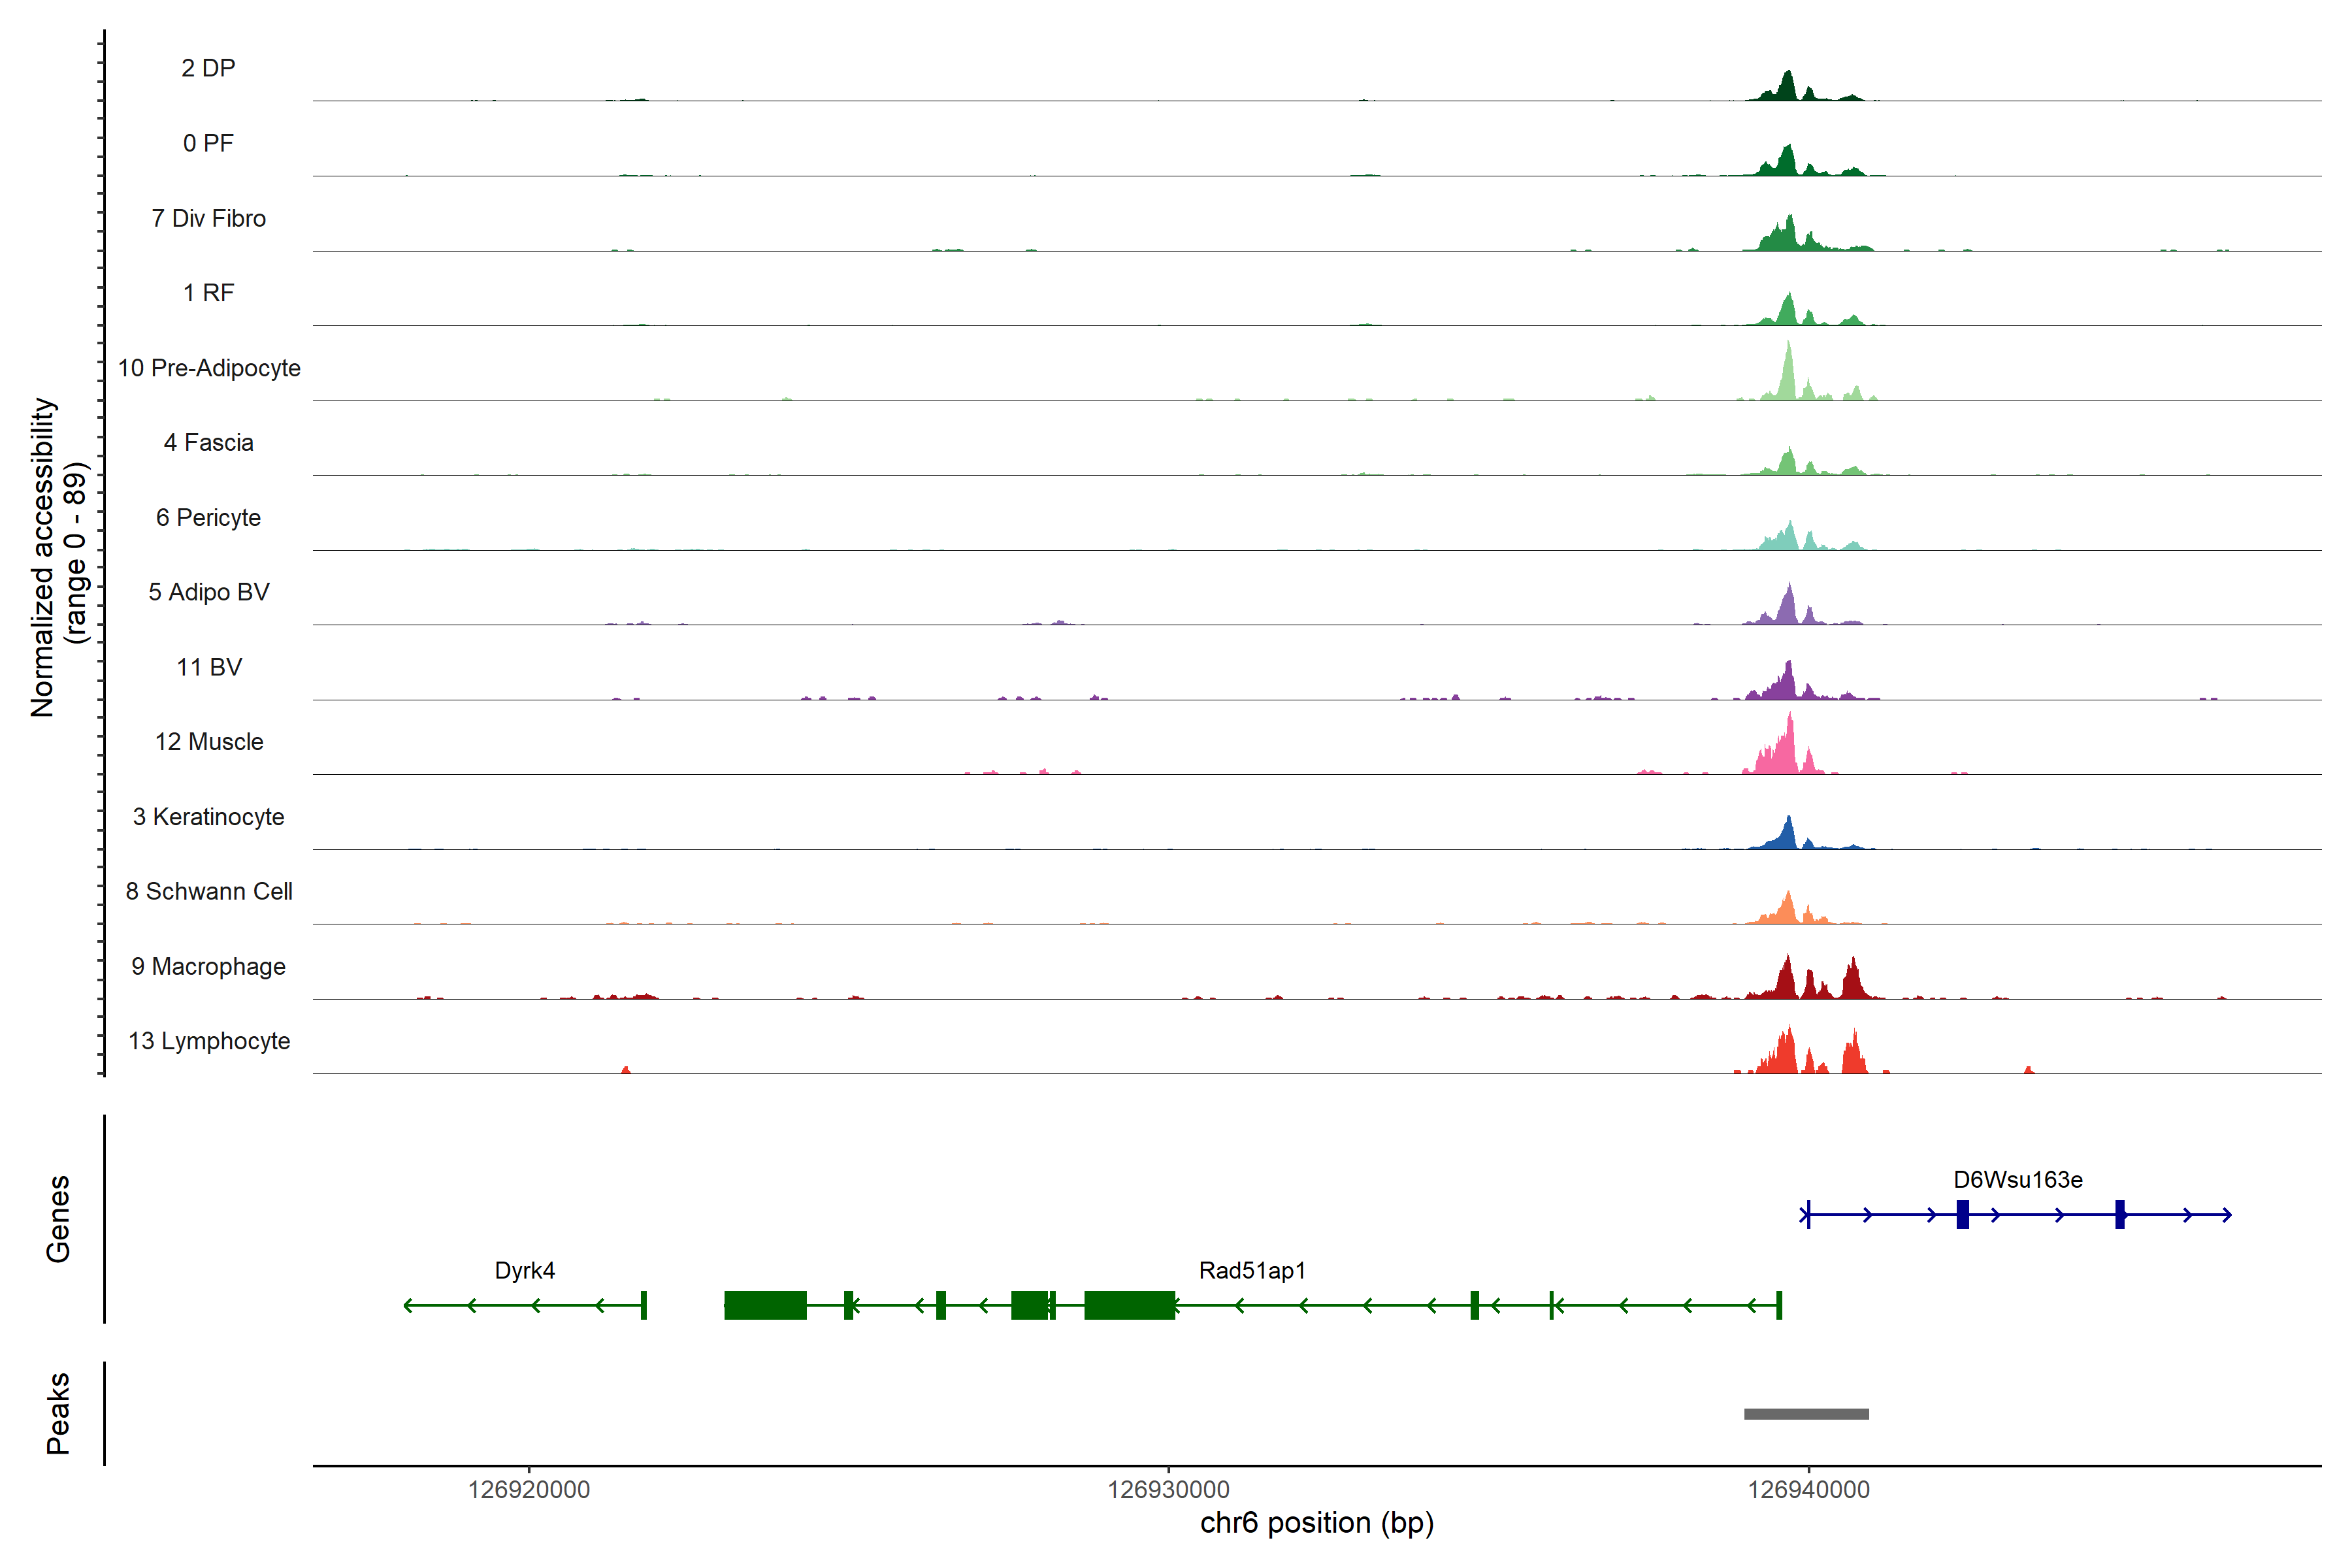Click the D6Wsu163e gene label
Screen dimensions: 2352x1568
pyautogui.click(x=2018, y=1180)
